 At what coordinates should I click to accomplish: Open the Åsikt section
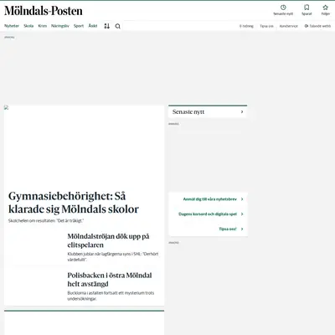(x=93, y=26)
